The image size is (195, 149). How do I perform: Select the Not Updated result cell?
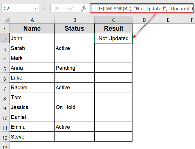(113, 38)
